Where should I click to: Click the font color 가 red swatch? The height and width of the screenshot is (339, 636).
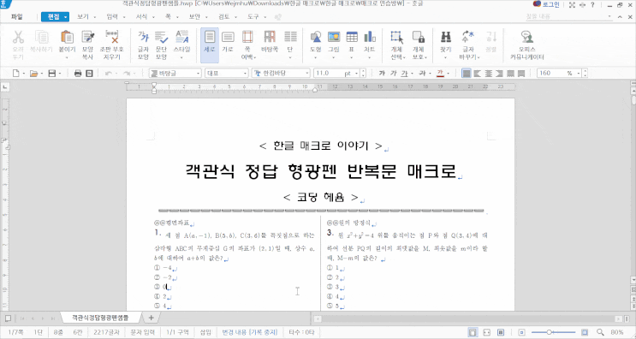point(441,74)
